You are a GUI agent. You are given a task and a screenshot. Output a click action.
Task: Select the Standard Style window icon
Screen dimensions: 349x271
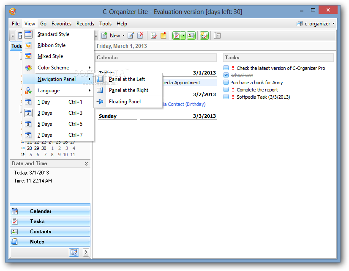pos(28,34)
